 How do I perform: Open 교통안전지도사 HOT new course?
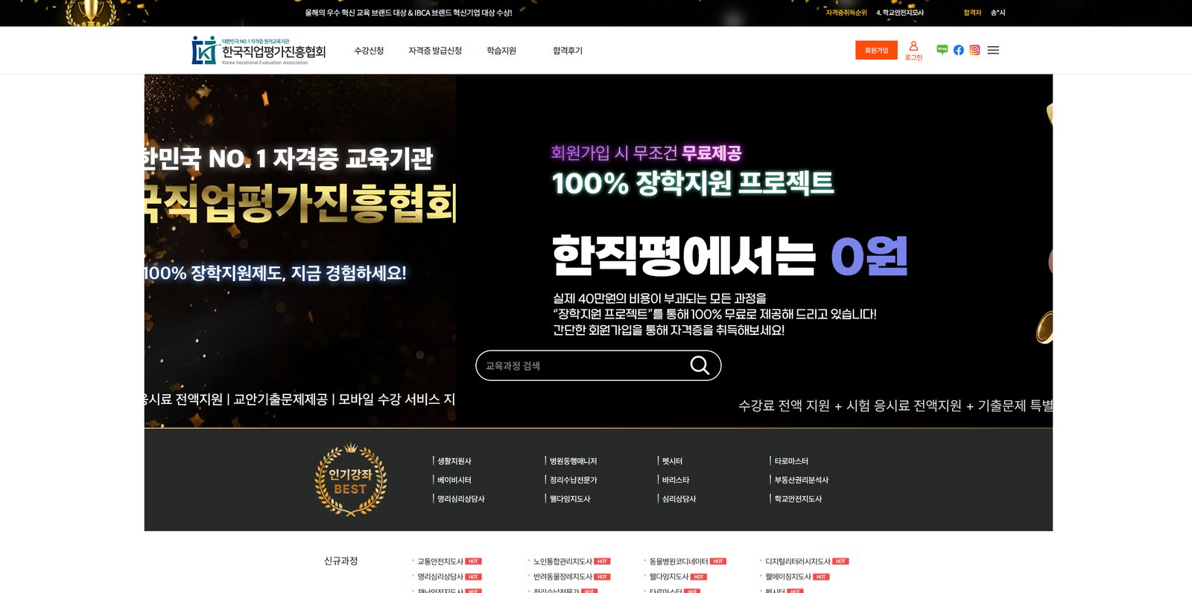coord(440,562)
